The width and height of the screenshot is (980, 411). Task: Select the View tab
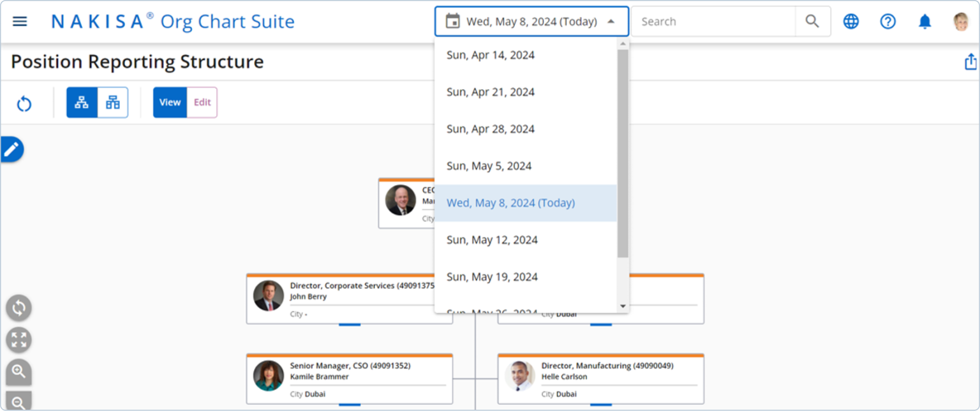[169, 102]
